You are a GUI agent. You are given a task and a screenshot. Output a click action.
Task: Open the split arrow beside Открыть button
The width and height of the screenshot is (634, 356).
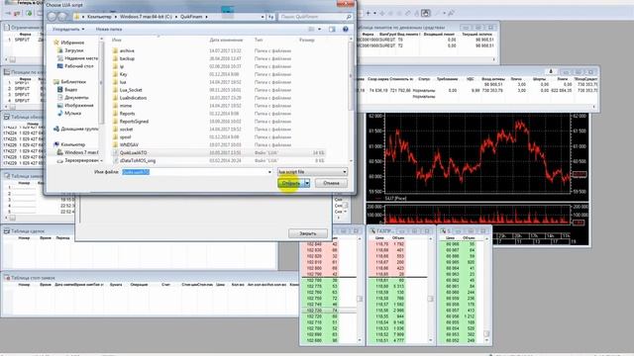[307, 183]
